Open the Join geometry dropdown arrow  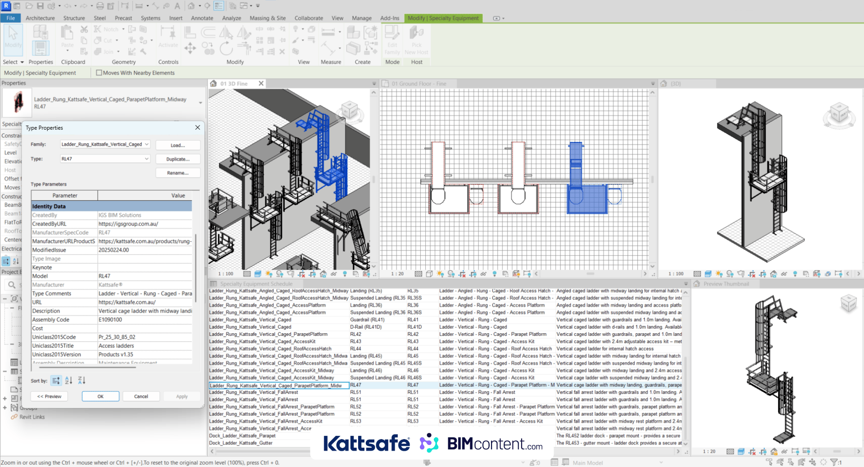pyautogui.click(x=118, y=52)
